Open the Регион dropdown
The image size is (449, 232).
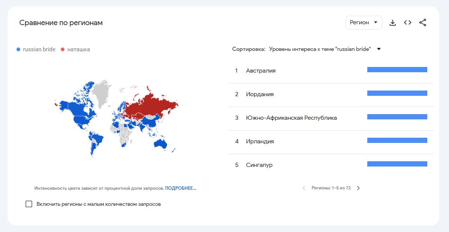pos(364,22)
